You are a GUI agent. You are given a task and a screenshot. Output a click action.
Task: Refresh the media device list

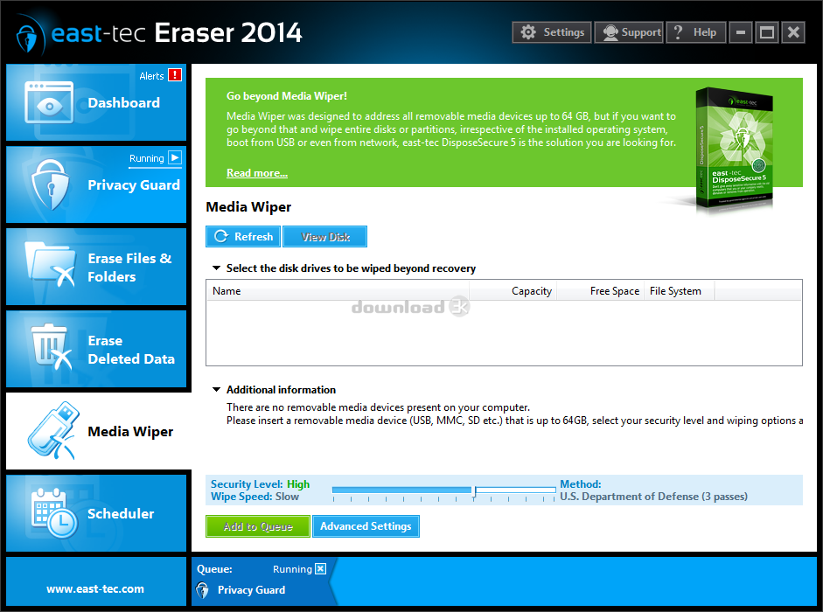coord(243,236)
